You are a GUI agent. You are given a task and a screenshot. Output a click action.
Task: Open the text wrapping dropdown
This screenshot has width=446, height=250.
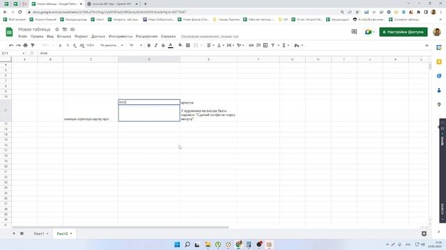[231, 45]
